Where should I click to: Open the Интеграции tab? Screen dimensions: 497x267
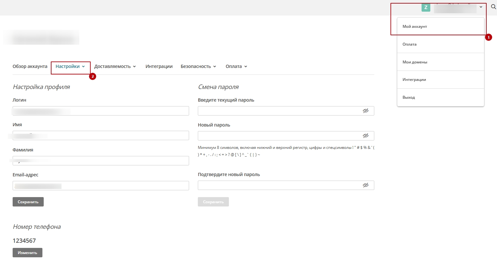[x=159, y=66]
